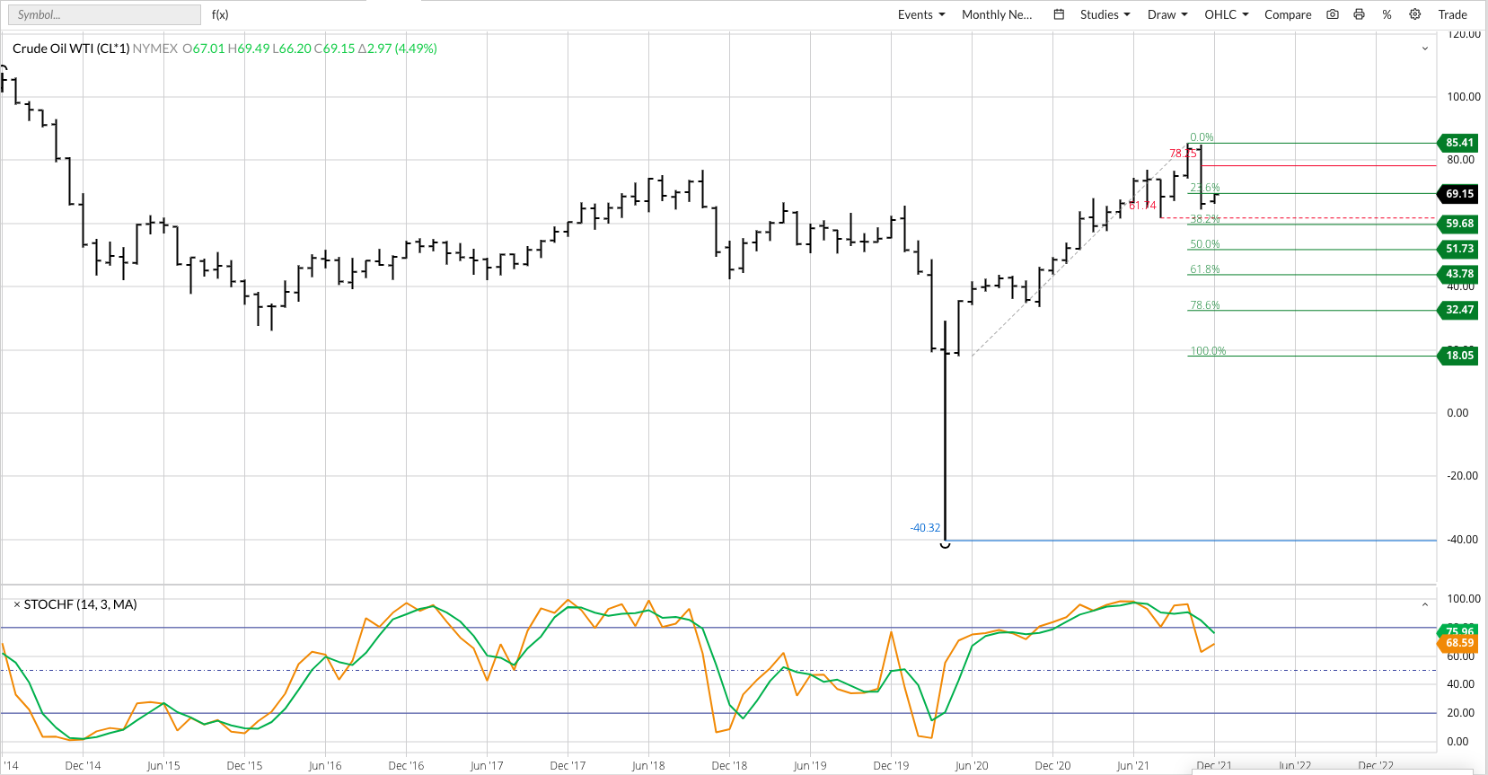
Task: Remove the STOCHF study with the x icon
Action: point(16,604)
